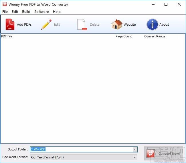Screen dimensions: 186x163
Task: Open the Website house icon
Action: [x=117, y=24]
